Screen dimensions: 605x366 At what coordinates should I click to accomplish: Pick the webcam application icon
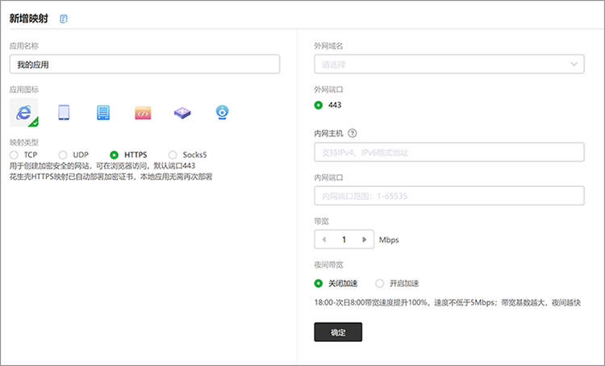(x=222, y=113)
